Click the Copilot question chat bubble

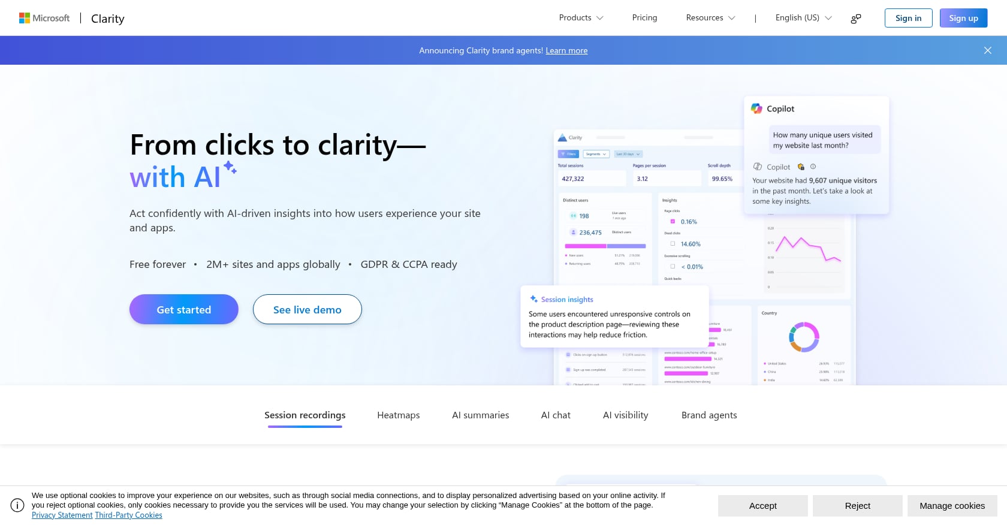point(825,140)
